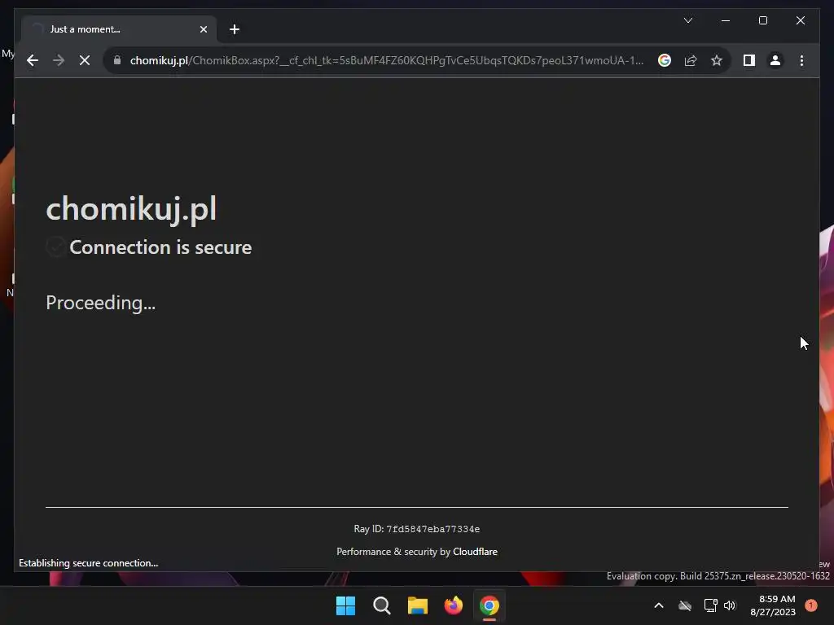The width and height of the screenshot is (834, 625).
Task: Stop loading the page
Action: click(x=85, y=60)
